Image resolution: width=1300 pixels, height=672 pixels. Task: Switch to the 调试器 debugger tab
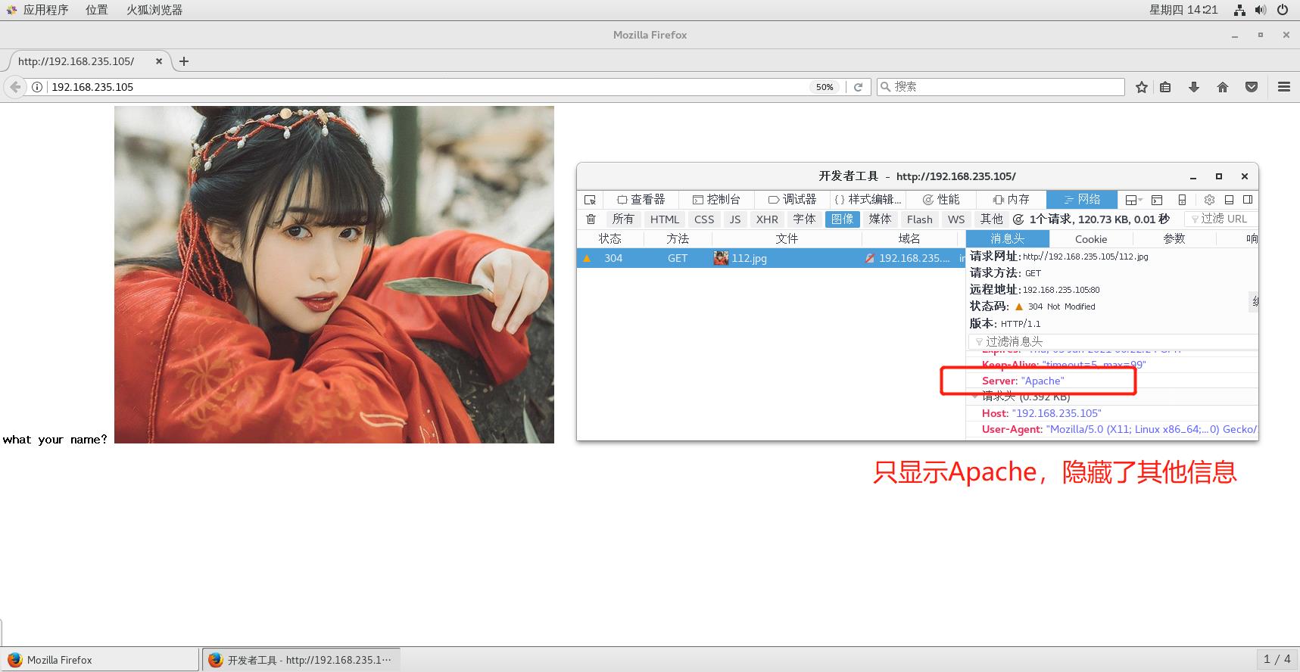792,200
